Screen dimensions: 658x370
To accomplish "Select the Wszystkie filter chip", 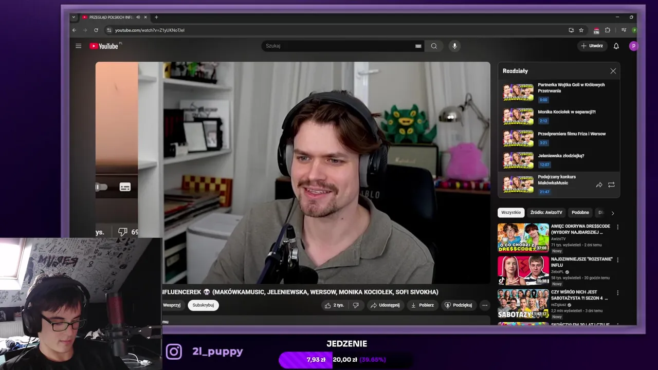I will point(511,212).
